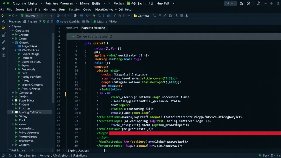
Task: Click the green square icon beside Apctes
Action: [44, 21]
